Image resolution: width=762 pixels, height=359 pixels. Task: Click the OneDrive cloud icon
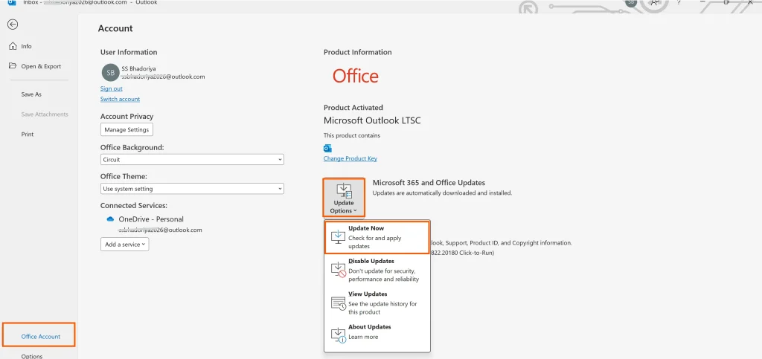(110, 219)
